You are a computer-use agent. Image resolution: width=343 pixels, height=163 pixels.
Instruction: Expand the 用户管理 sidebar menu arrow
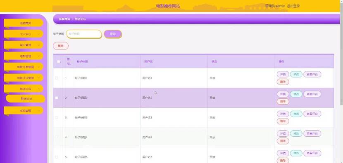38,45
